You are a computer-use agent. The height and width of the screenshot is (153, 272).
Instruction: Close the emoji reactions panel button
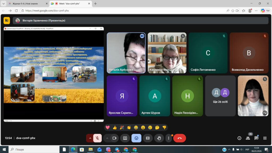pos(136,138)
